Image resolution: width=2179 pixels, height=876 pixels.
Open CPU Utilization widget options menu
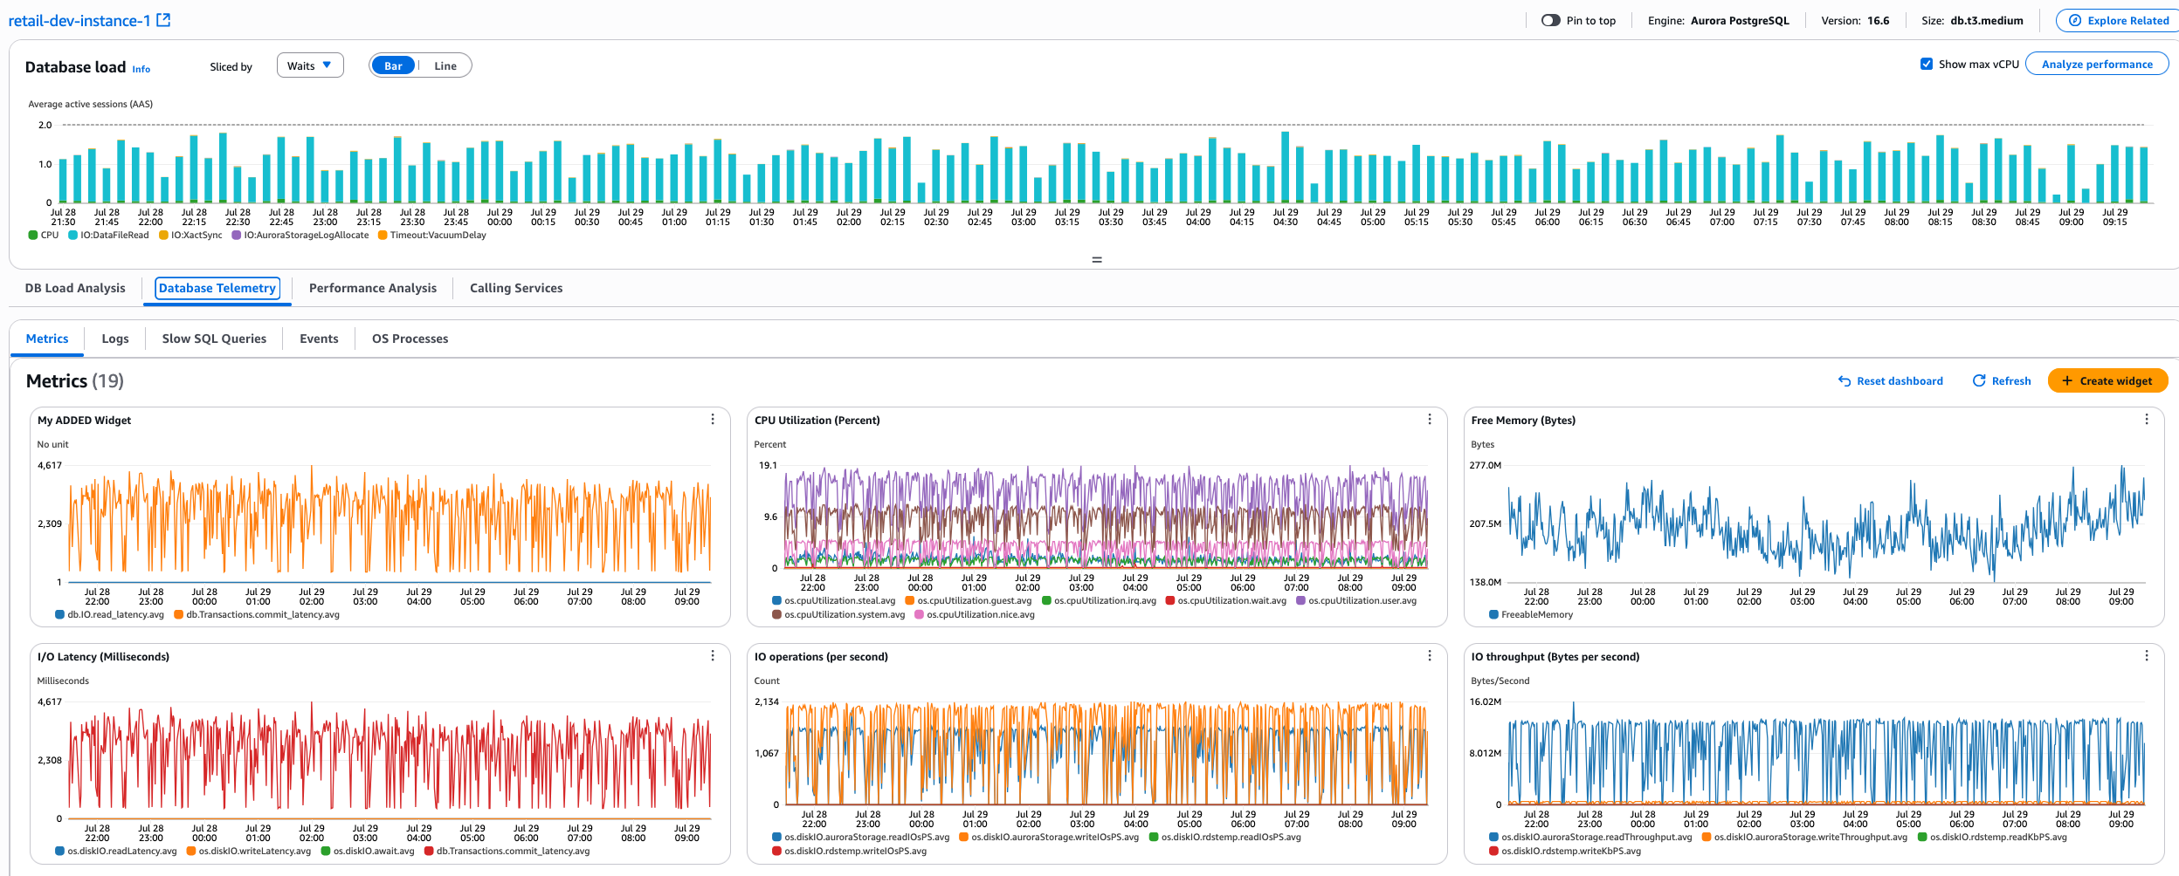click(x=1430, y=420)
